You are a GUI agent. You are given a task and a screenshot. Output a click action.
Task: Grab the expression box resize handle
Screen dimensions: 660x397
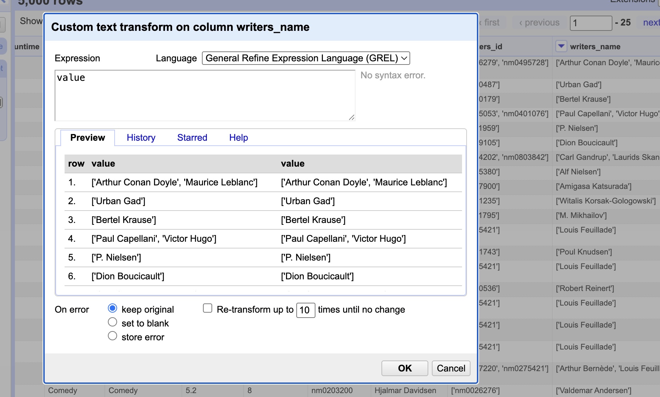[x=351, y=117]
